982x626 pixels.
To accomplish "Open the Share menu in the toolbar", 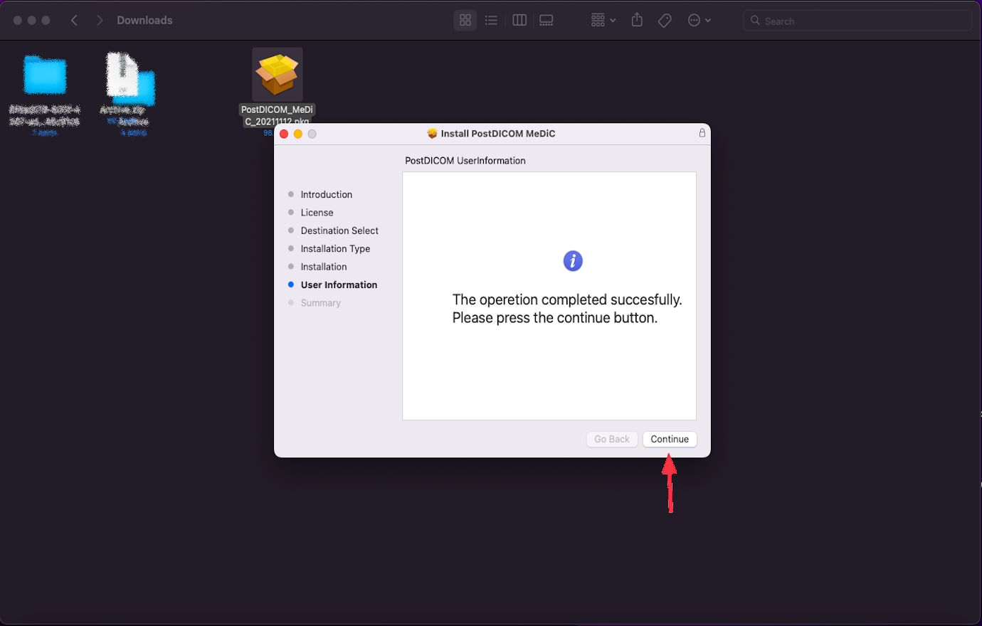I will click(x=636, y=20).
